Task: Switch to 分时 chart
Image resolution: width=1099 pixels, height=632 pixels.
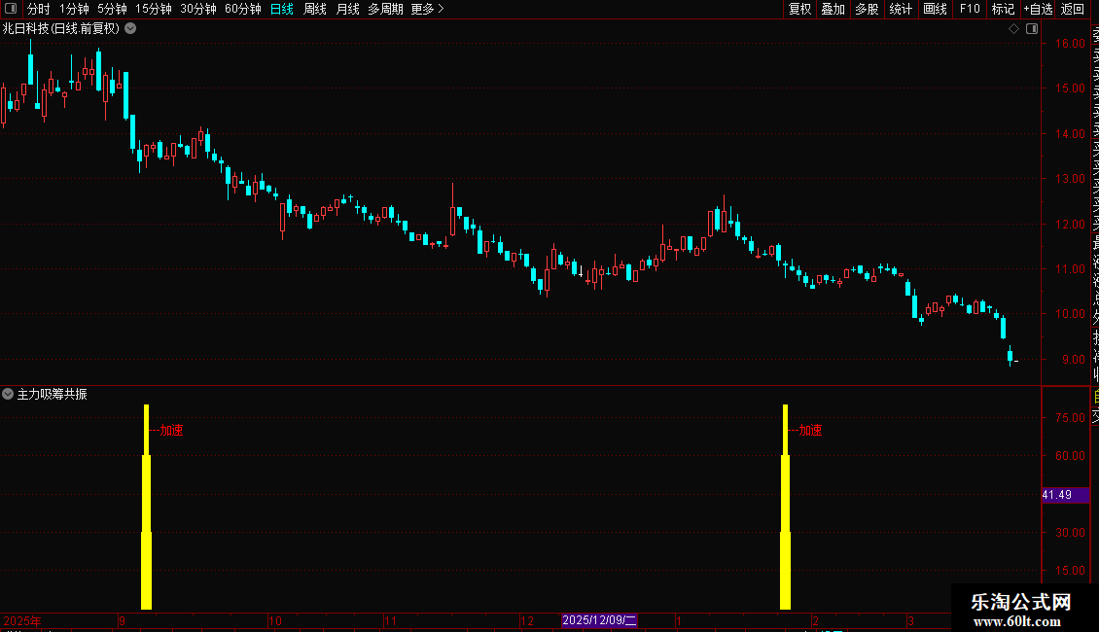Action: click(x=38, y=9)
